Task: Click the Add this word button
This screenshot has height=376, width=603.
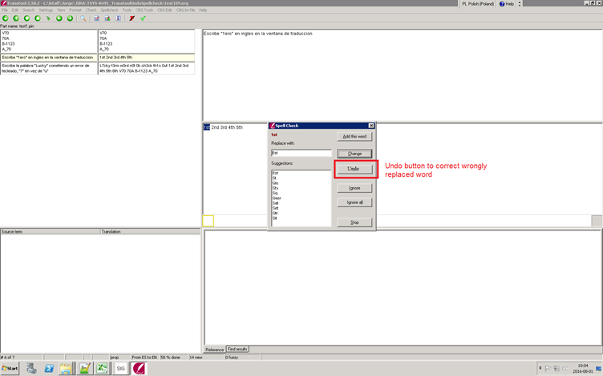Action: pyautogui.click(x=354, y=138)
